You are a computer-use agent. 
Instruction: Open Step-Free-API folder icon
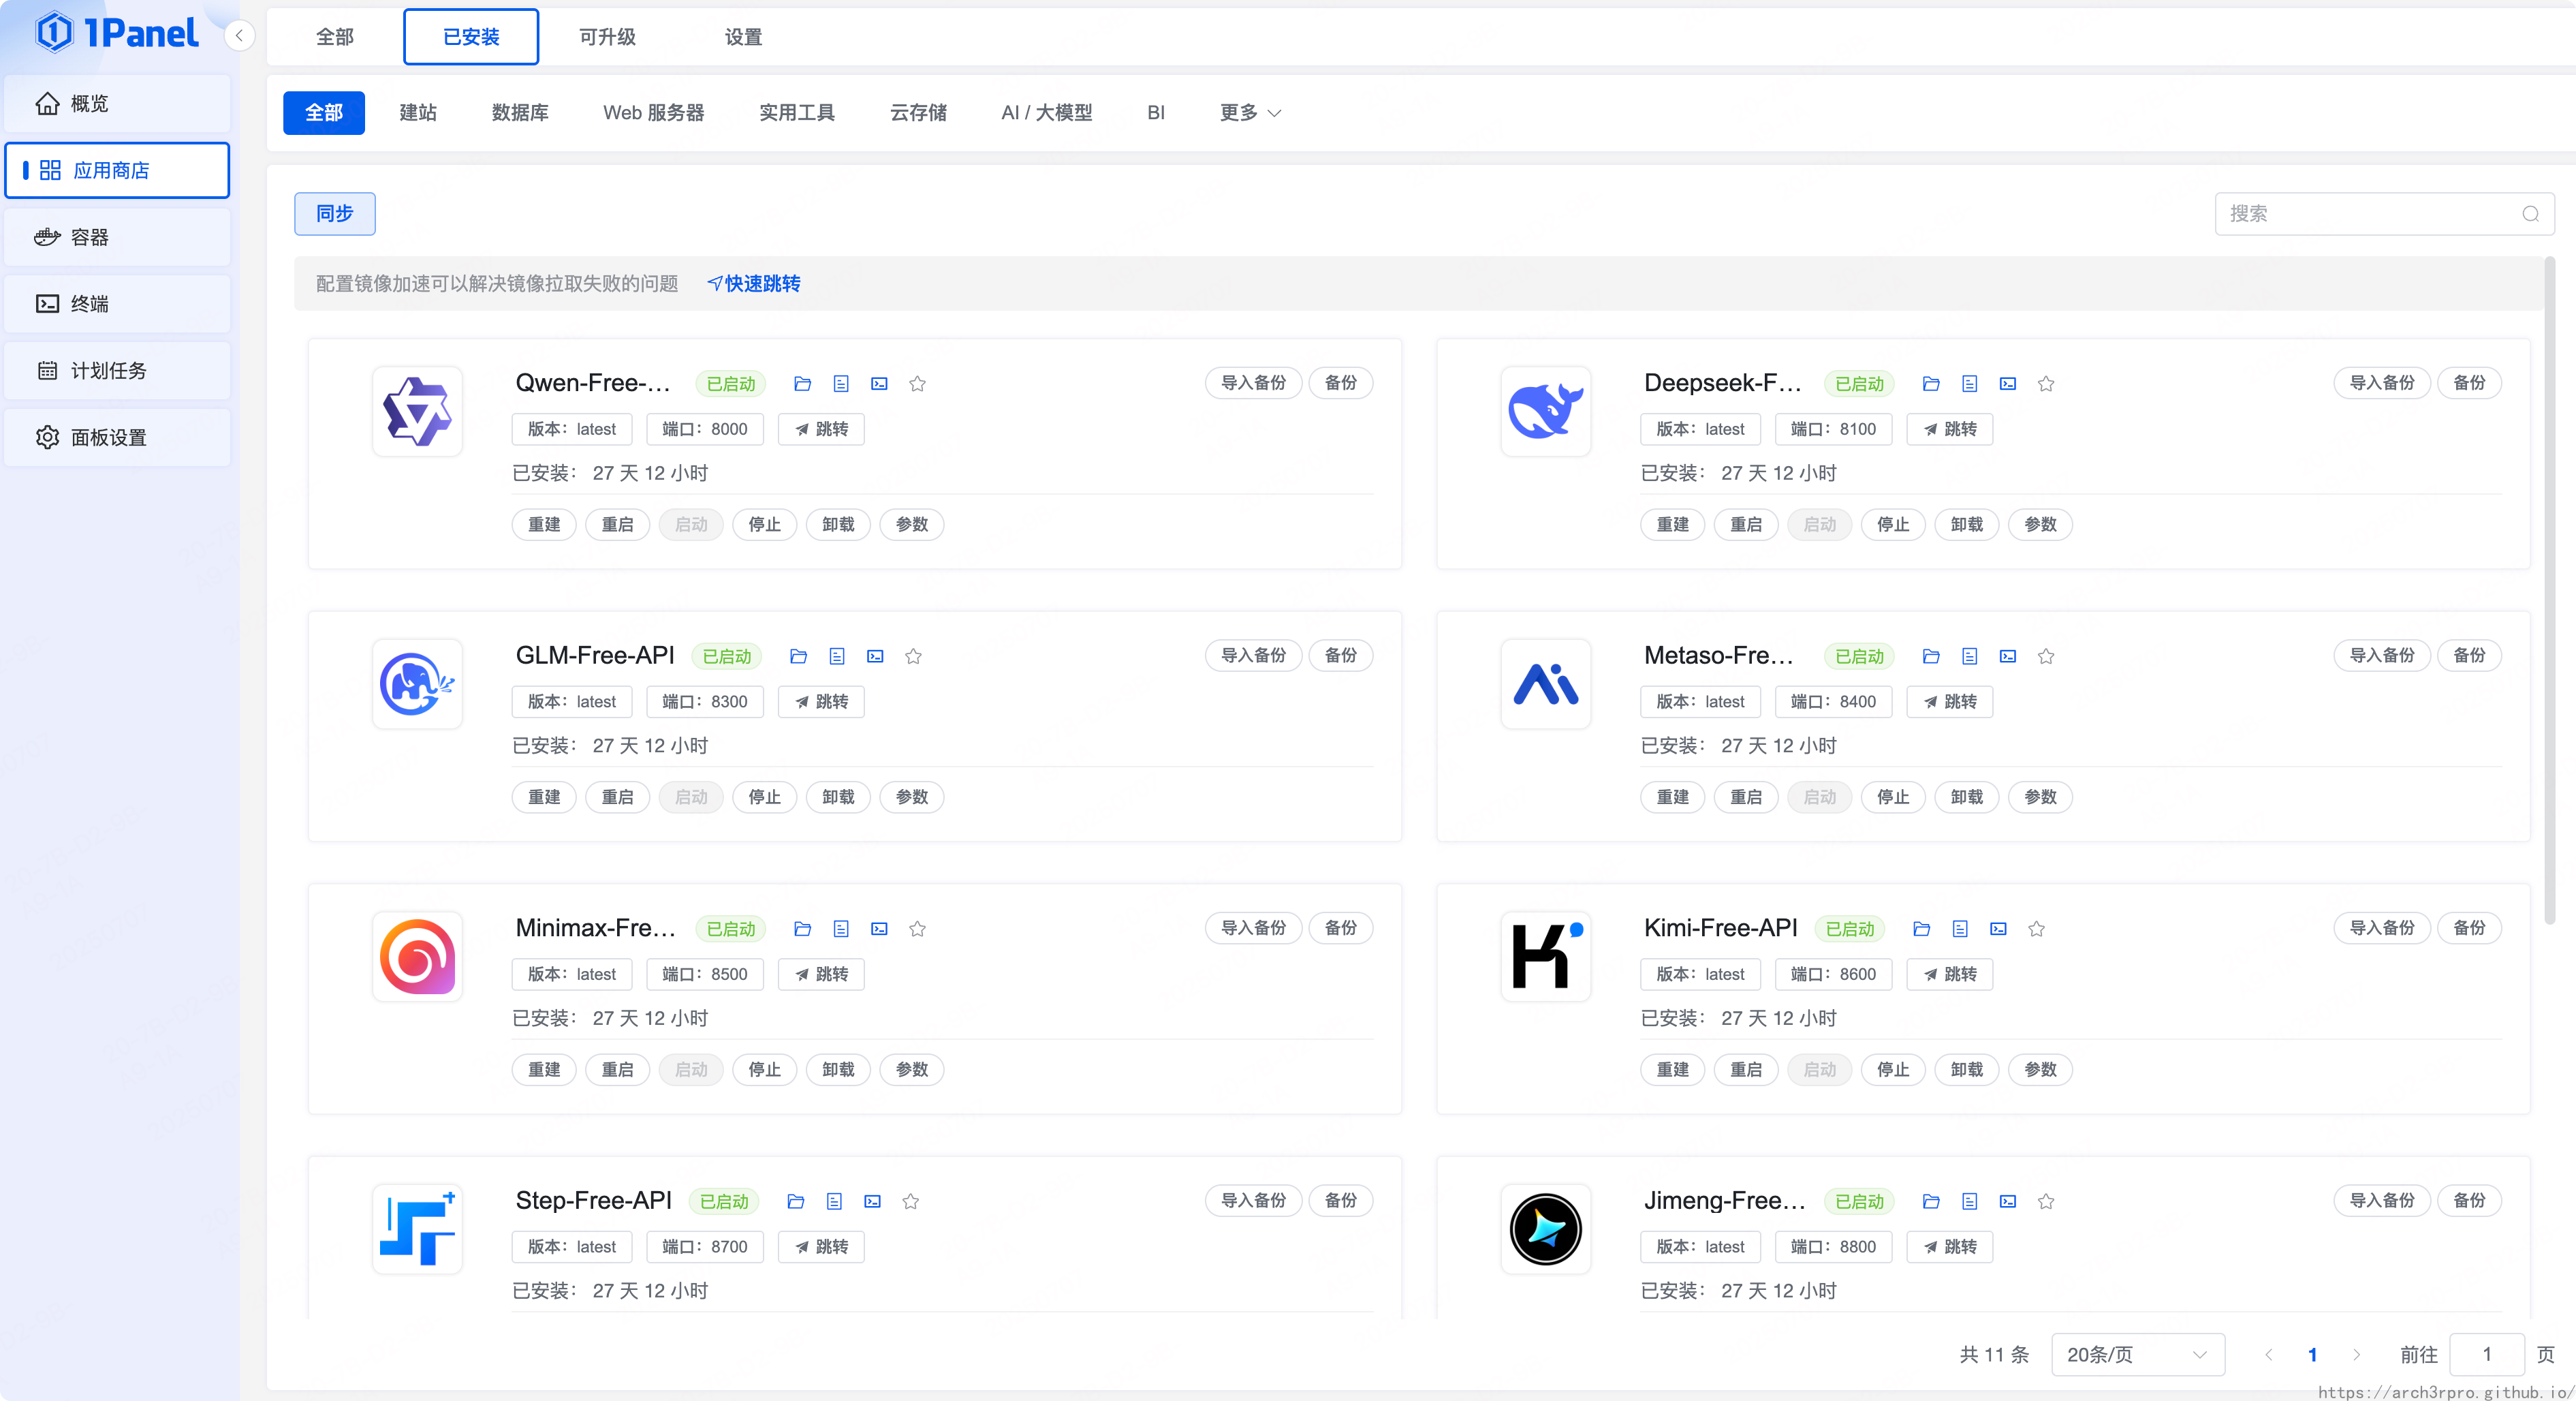(795, 1201)
